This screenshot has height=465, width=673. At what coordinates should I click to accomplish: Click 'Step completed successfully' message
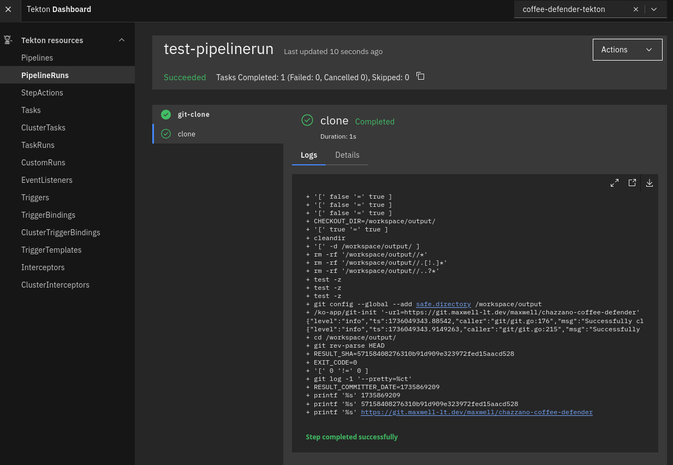tap(352, 437)
